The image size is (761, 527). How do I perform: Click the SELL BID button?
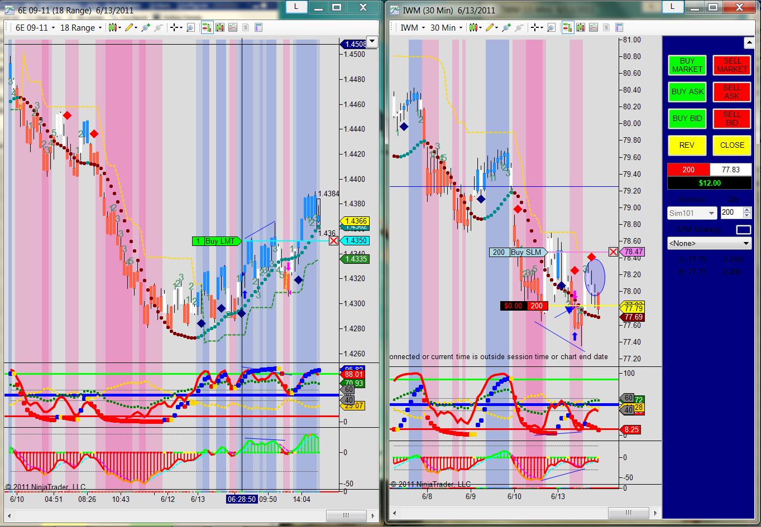click(x=732, y=118)
